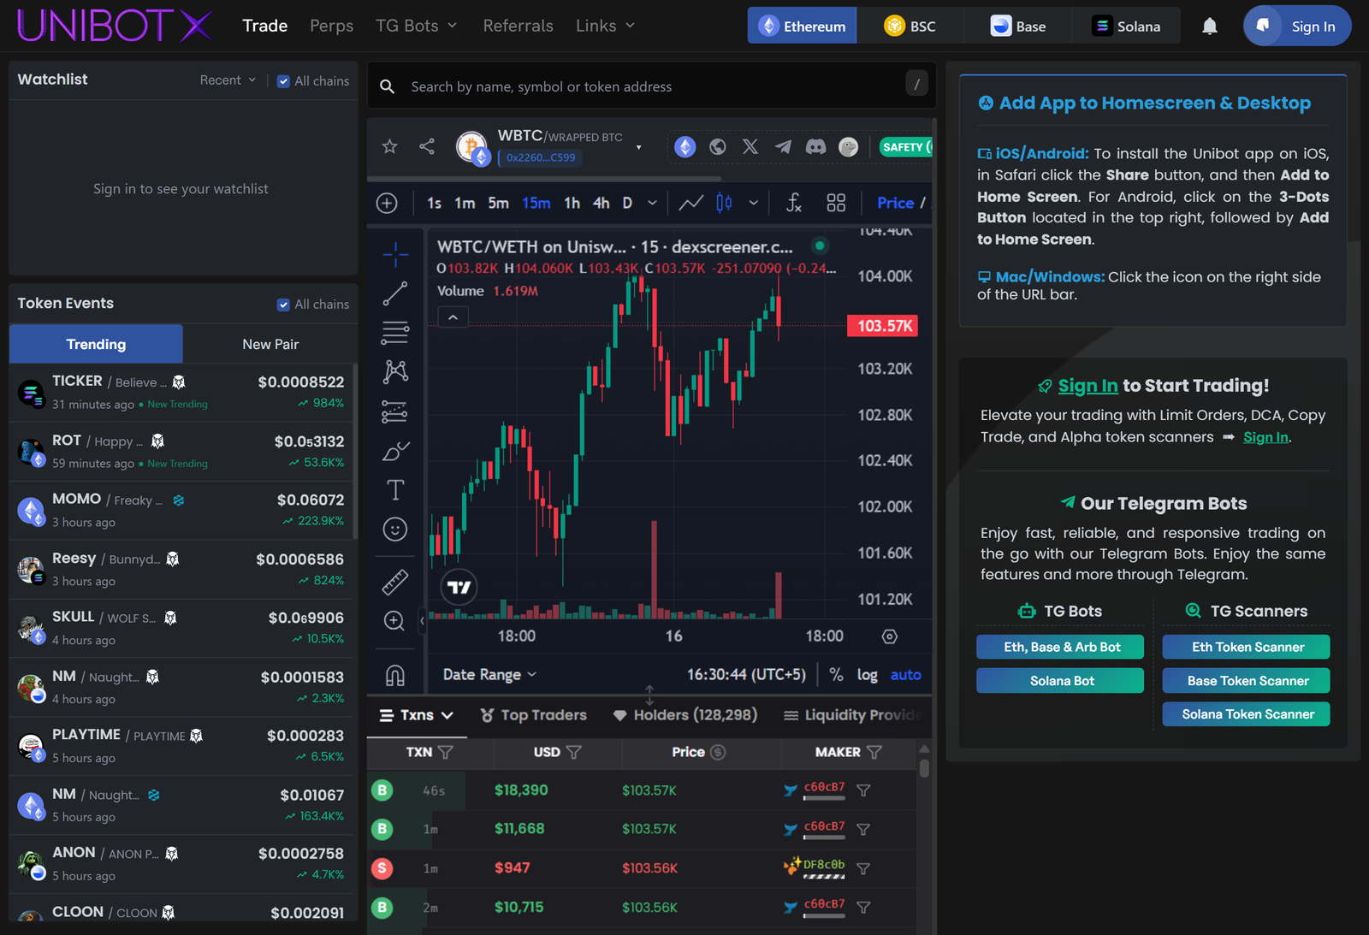Switch to the New Pair tab
The width and height of the screenshot is (1369, 935).
pos(269,344)
